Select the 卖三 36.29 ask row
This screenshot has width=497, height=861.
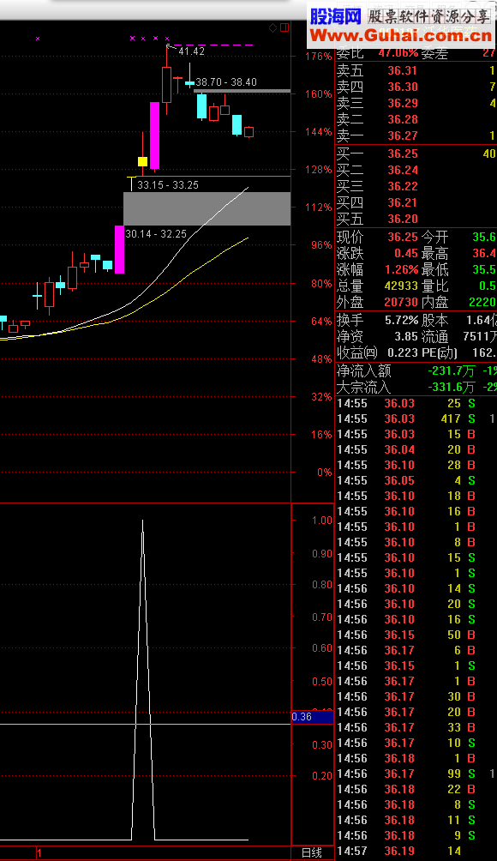[x=416, y=103]
